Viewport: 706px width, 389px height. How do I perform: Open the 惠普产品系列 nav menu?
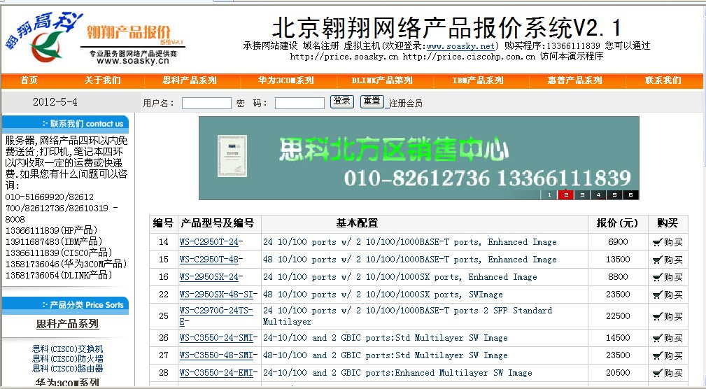(574, 80)
